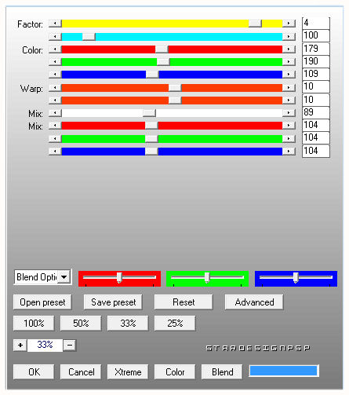This screenshot has height=395, width=349.
Task: Click the zoom in plus button
Action: pyautogui.click(x=20, y=345)
